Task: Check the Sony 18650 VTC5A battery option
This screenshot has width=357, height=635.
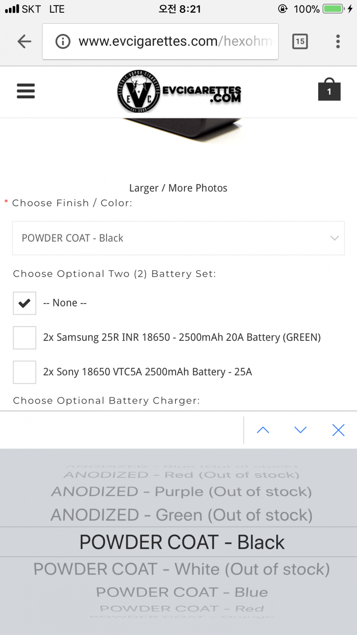Action: coord(24,372)
